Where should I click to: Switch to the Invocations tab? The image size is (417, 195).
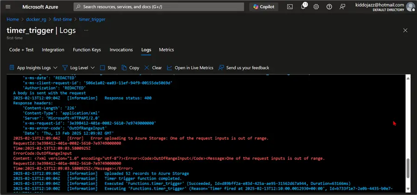click(121, 49)
